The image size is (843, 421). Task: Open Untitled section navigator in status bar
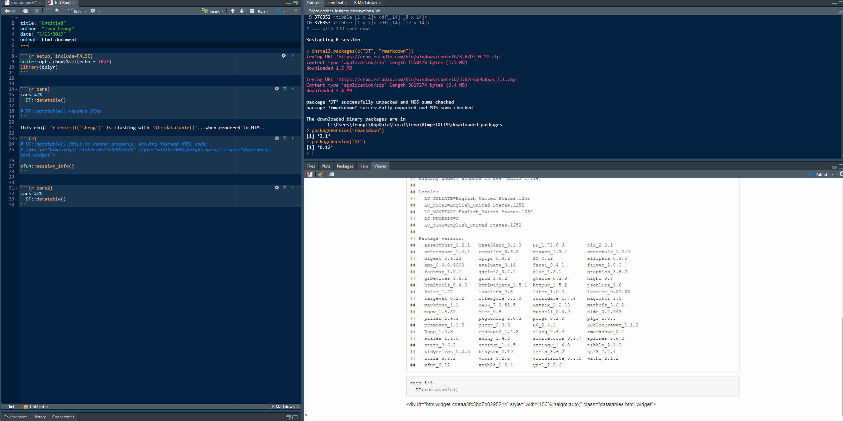pos(36,407)
